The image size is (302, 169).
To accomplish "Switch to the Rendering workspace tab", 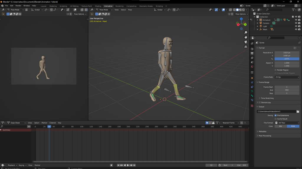I will click(x=119, y=6).
